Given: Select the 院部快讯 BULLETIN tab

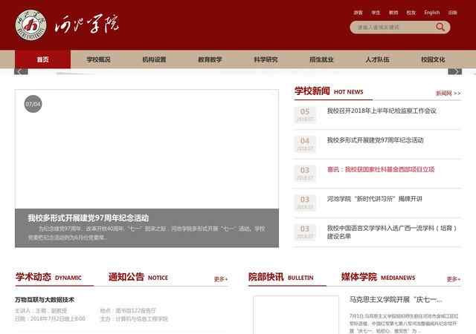Looking at the screenshot, I should point(281,277).
